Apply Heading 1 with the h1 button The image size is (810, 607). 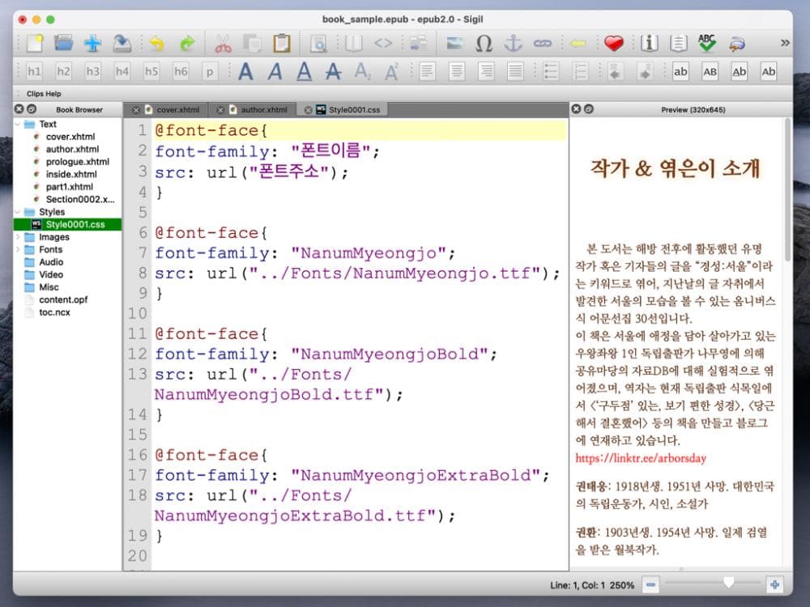click(x=34, y=71)
